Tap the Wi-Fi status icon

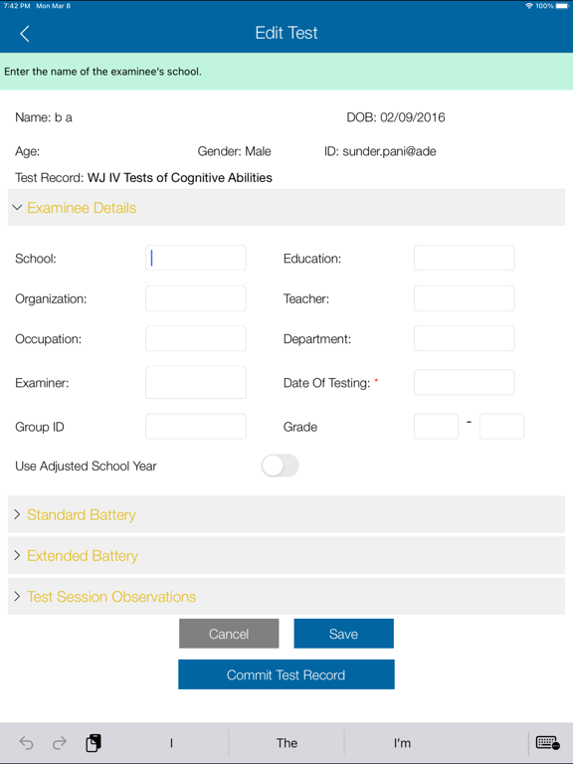[x=529, y=6]
